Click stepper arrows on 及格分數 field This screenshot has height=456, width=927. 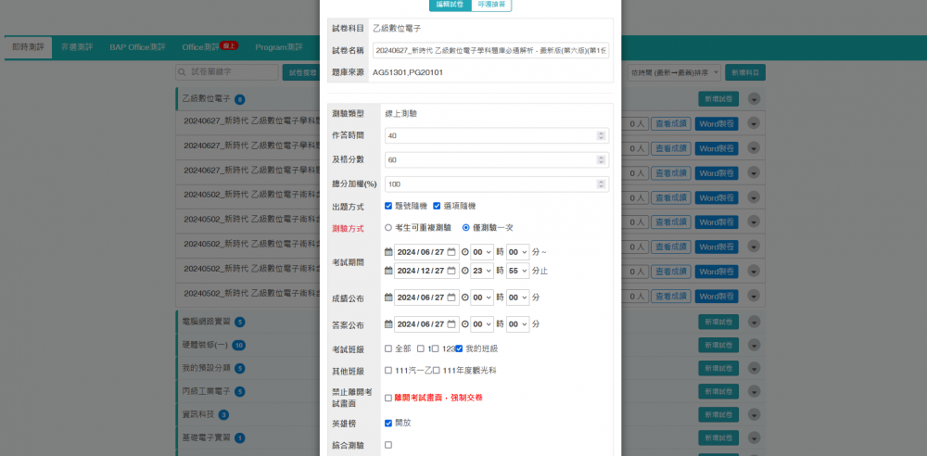(601, 159)
